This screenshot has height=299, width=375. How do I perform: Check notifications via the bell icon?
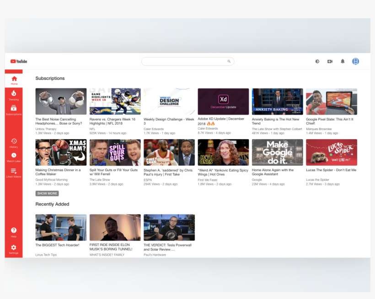point(343,61)
